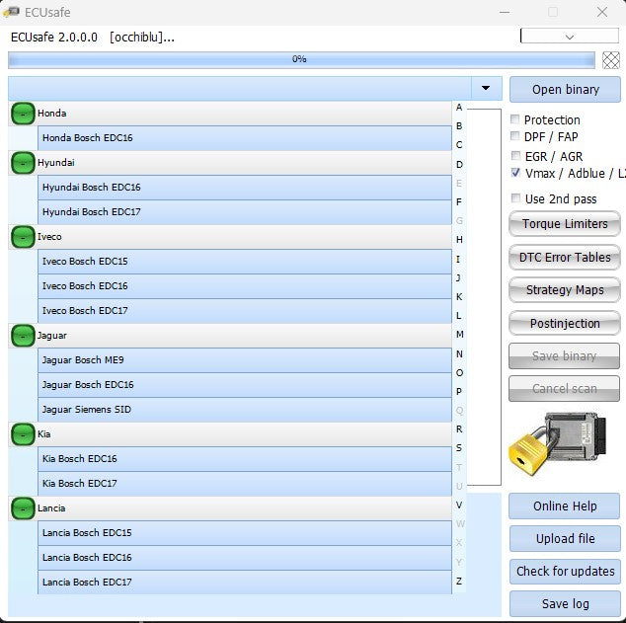Enable the EGR / AGR checkbox
The image size is (626, 623).
pos(515,155)
